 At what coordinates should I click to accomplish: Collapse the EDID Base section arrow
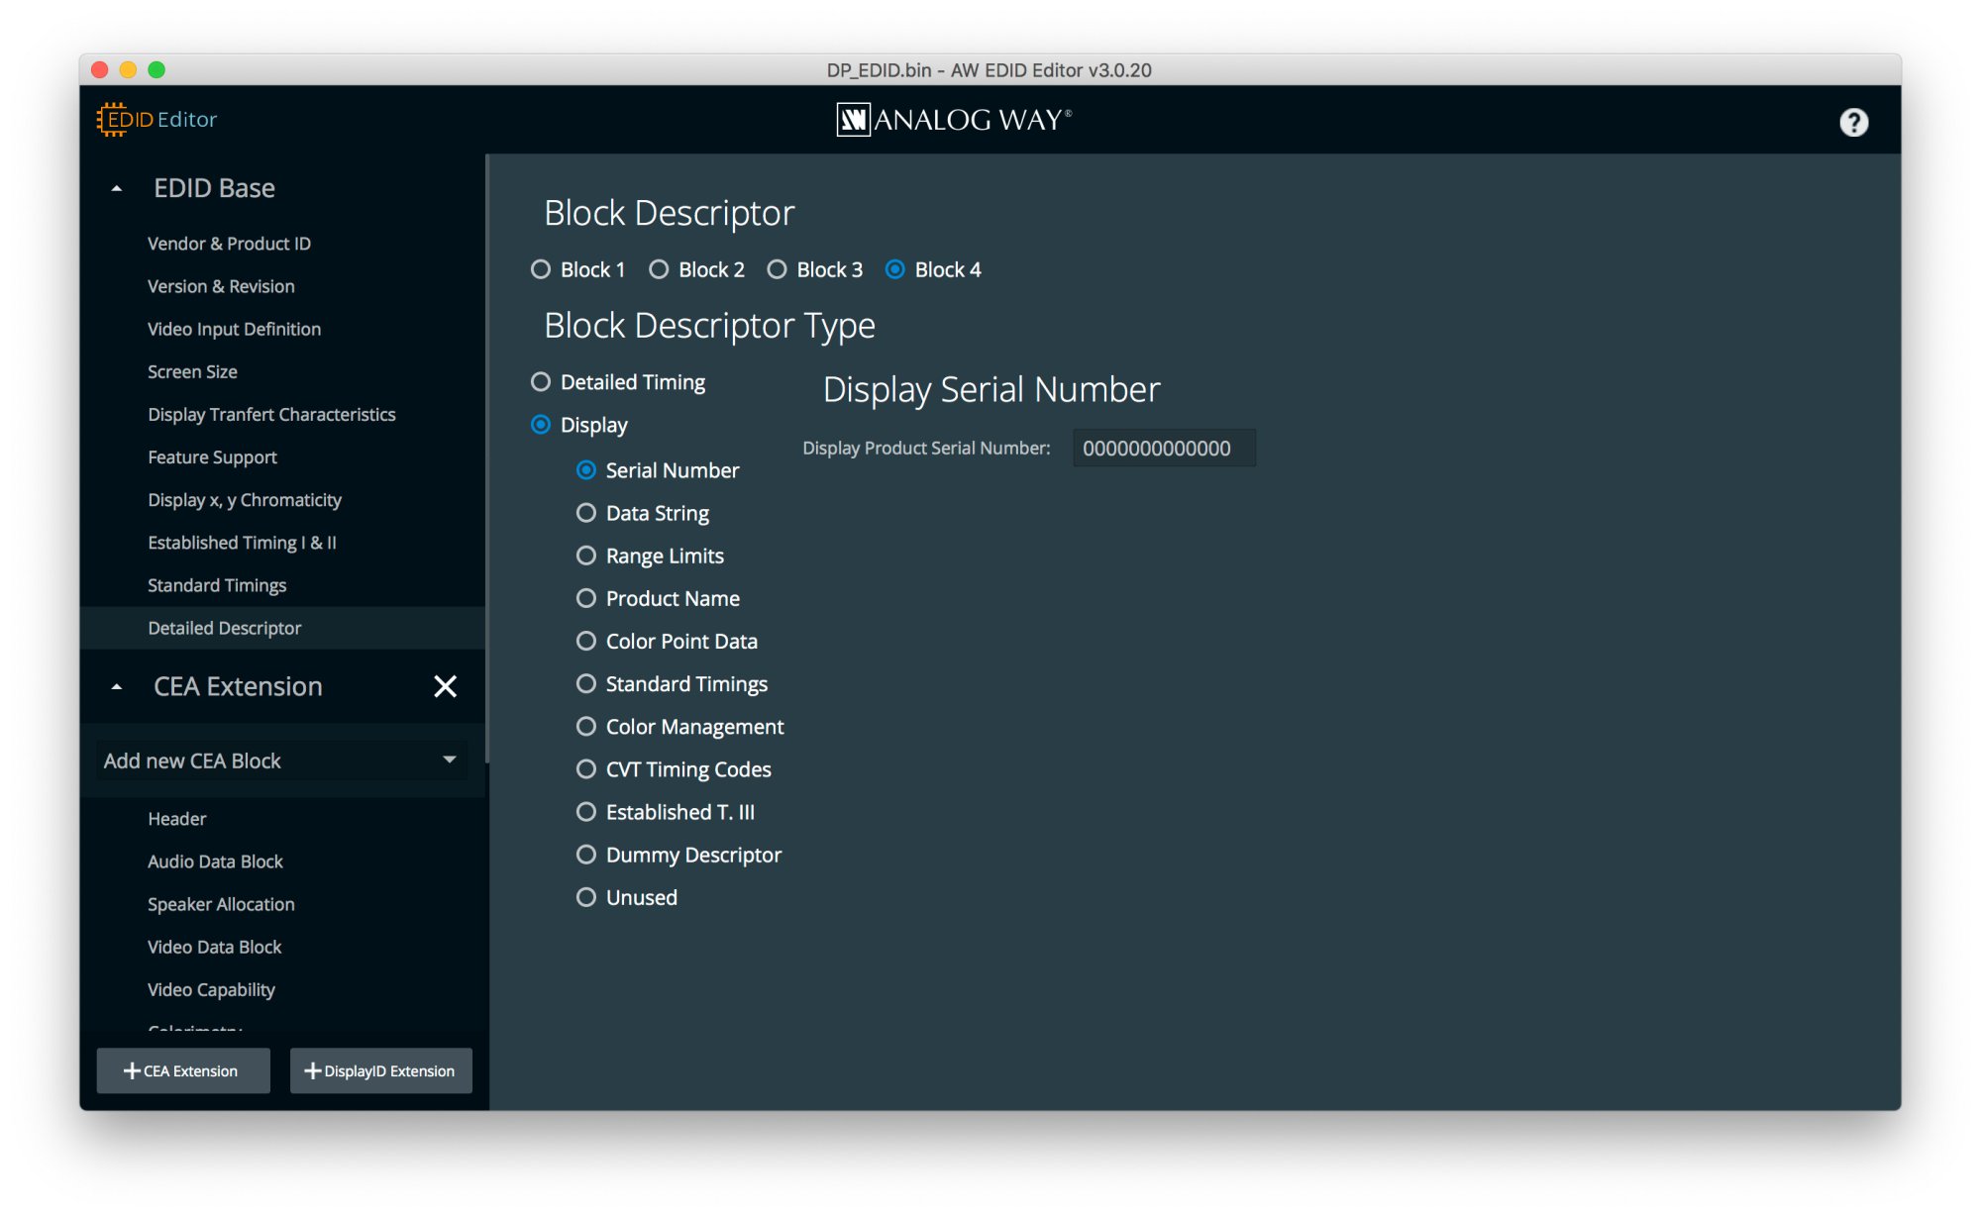(x=117, y=188)
